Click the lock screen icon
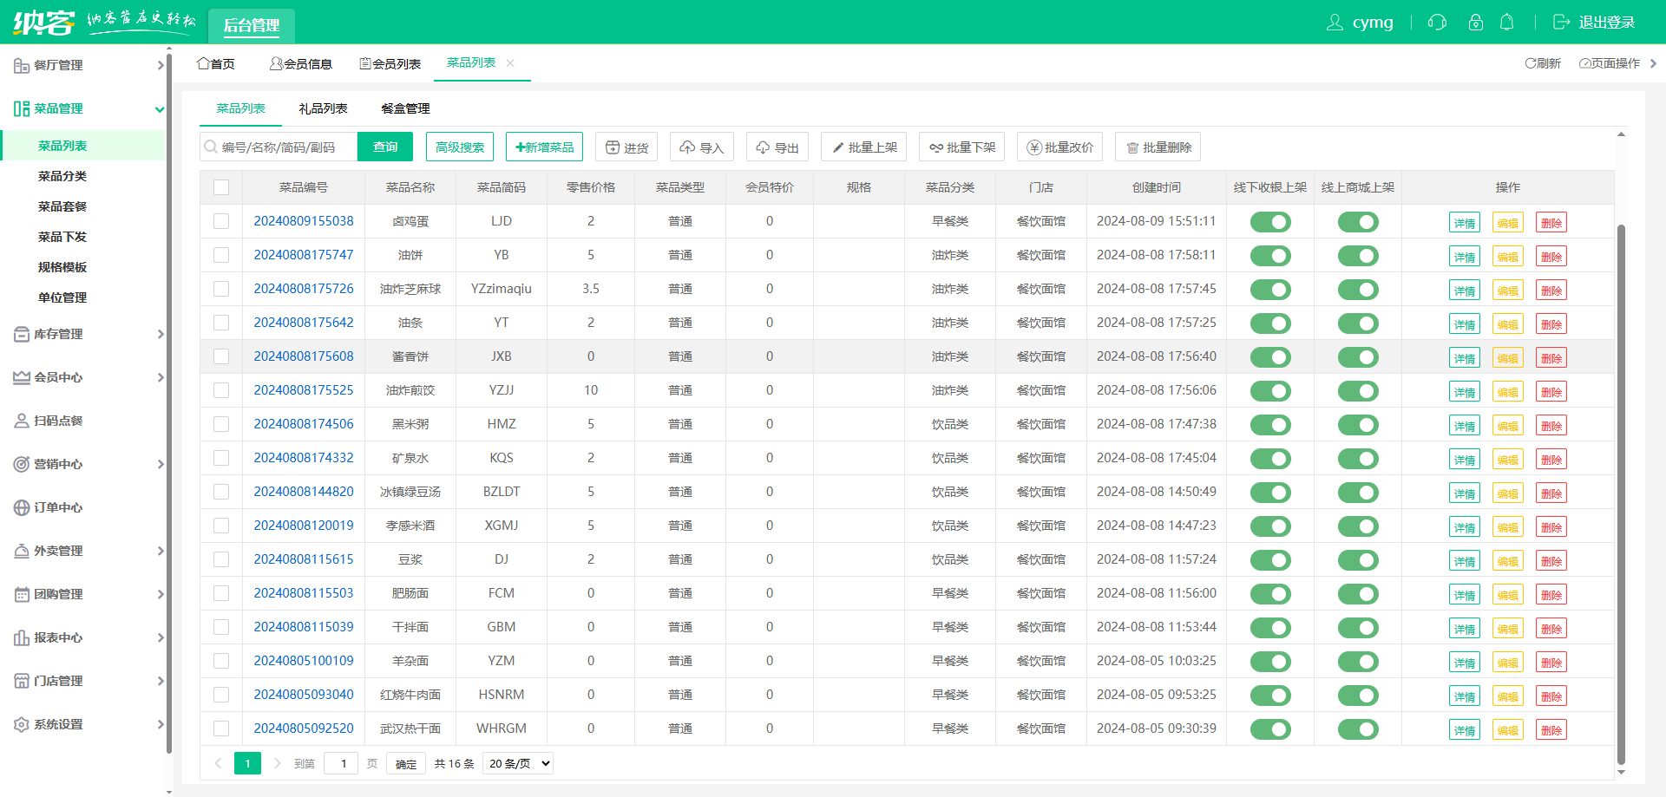This screenshot has width=1666, height=797. click(x=1475, y=23)
